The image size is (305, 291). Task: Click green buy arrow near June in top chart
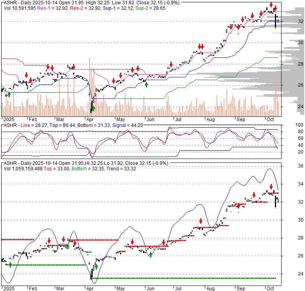[147, 84]
